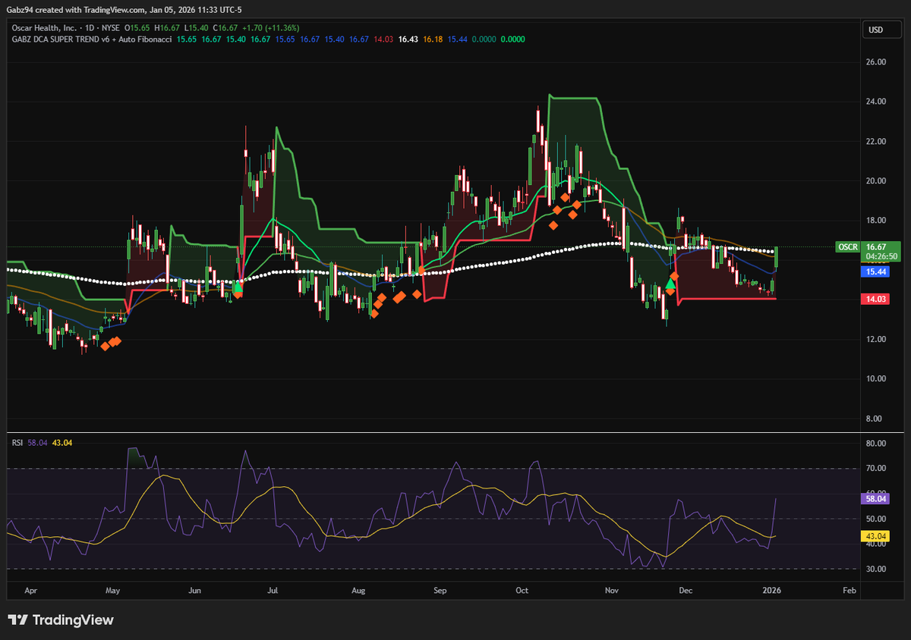Click the Jun label on time axis
The width and height of the screenshot is (911, 640).
(x=194, y=589)
